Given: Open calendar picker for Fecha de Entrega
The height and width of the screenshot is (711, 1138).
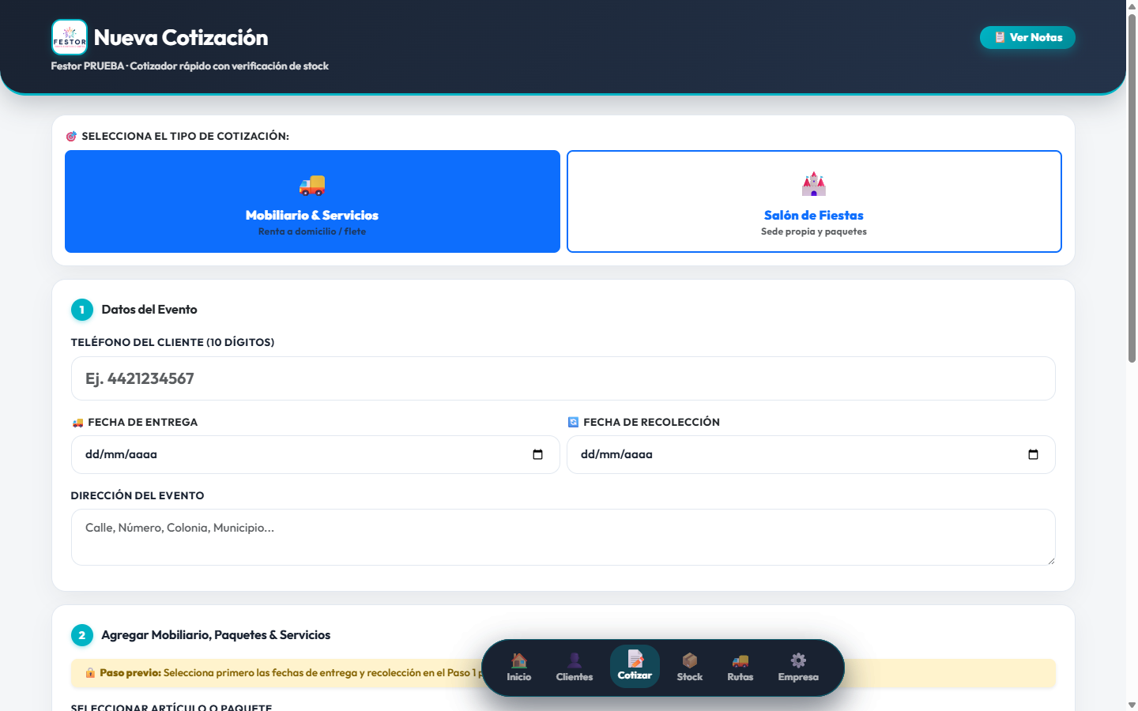Looking at the screenshot, I should 538,454.
